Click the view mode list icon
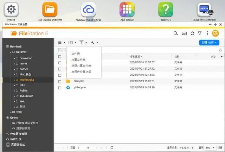The width and height of the screenshot is (225, 152). pos(60,42)
